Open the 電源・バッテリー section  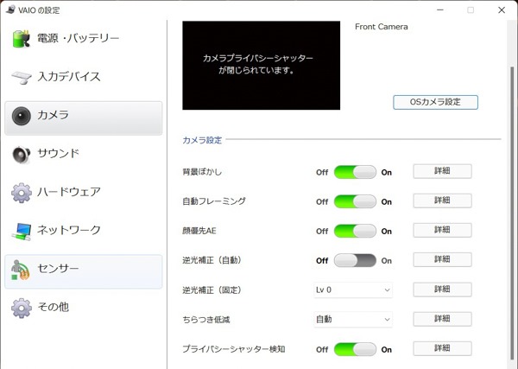pyautogui.click(x=84, y=39)
